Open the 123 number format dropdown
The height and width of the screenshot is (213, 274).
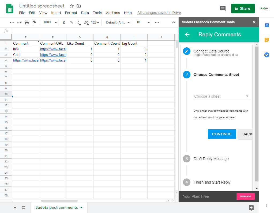pos(95,22)
